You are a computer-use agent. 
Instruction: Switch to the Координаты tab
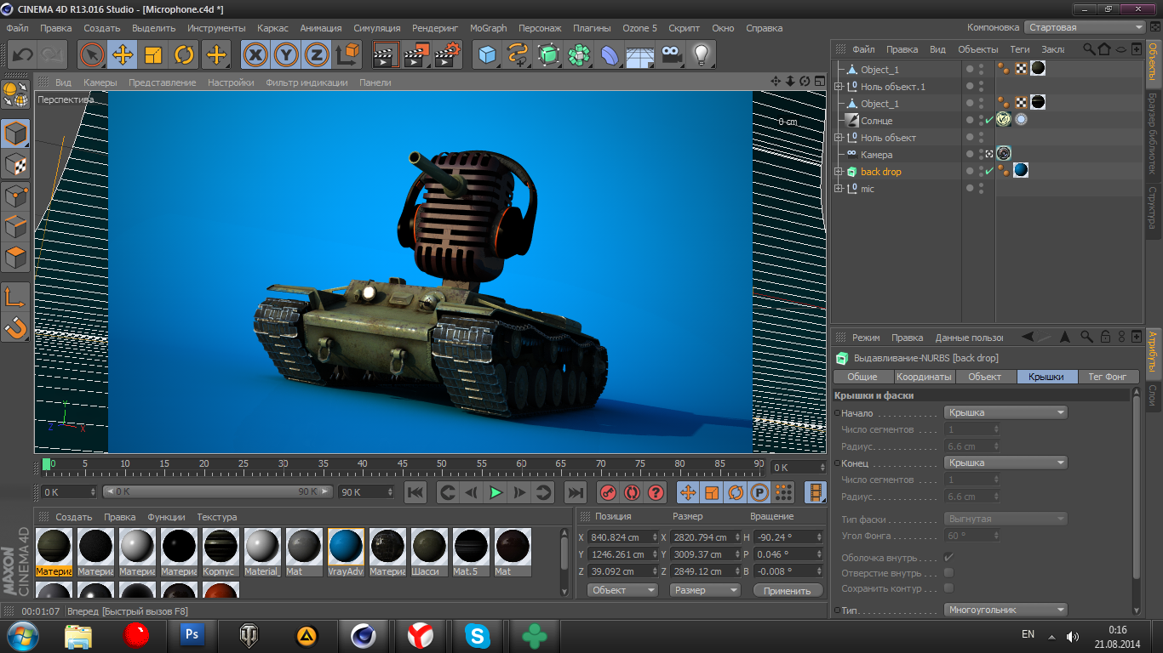pos(924,377)
